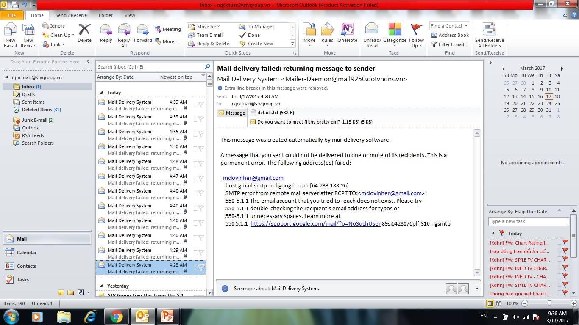Click the Type a new task field
The image size is (579, 325).
(529, 221)
